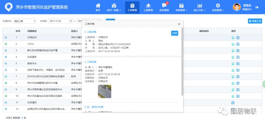Click the calendar icon in 2017-11-24 date field
The height and width of the screenshot is (123, 265).
pyautogui.click(x=71, y=21)
